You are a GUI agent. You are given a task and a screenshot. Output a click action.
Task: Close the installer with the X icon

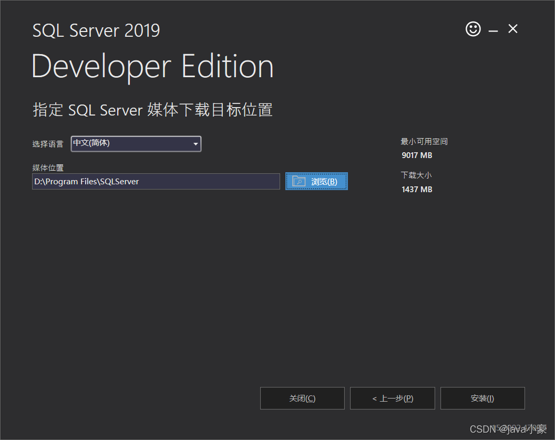513,29
